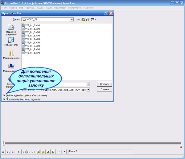Close the Open video file dialog
The height and width of the screenshot is (159, 185).
tap(111, 13)
